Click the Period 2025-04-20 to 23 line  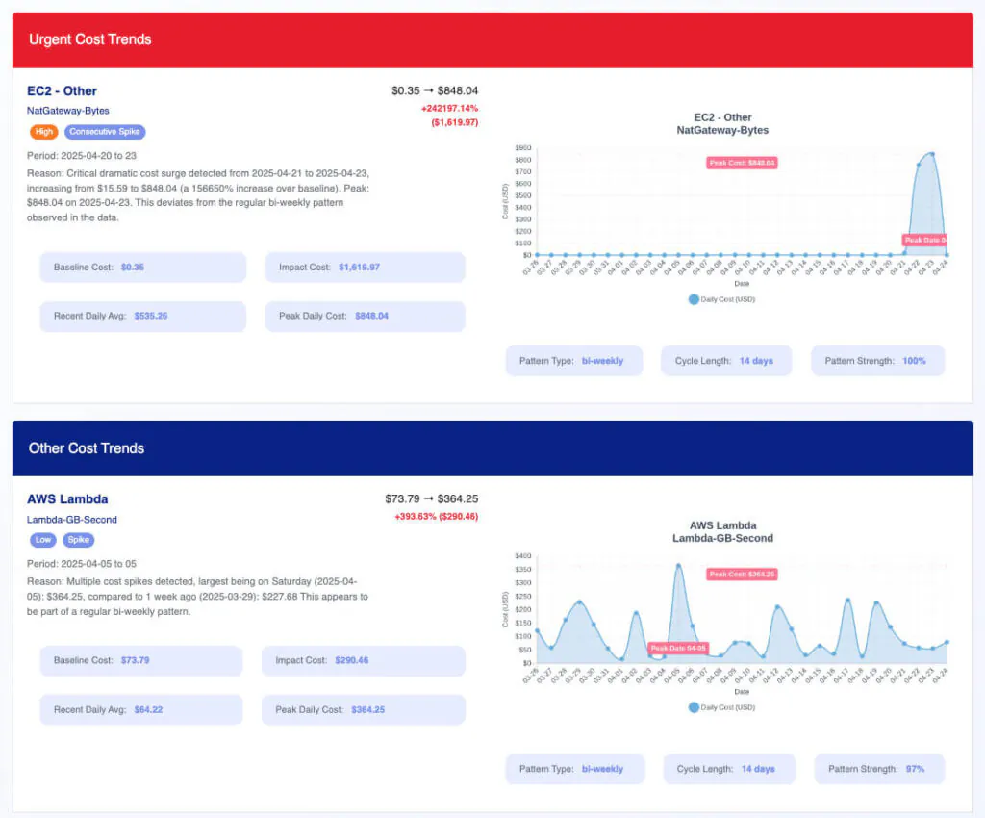pyautogui.click(x=82, y=155)
